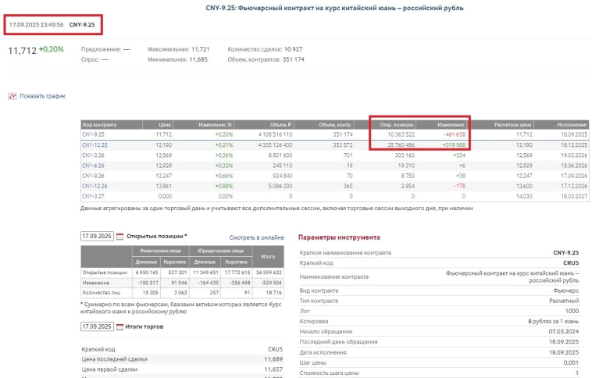592x378 pixels.
Task: Click the Объем, контр. column header
Action: (x=336, y=124)
